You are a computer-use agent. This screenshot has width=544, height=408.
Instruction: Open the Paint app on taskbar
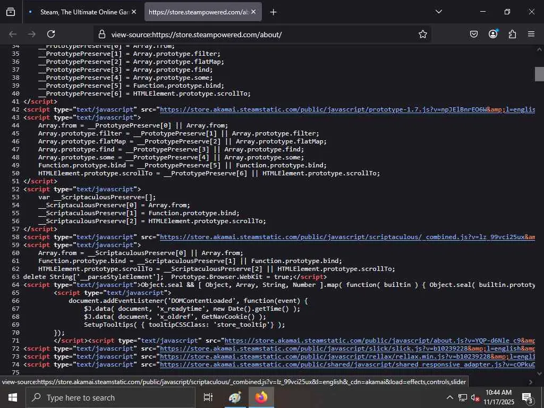point(235,397)
